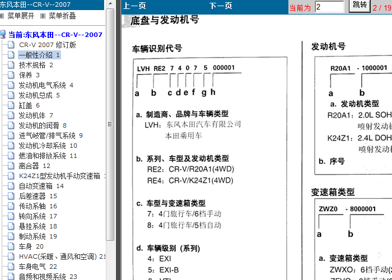Screen dimensions: 392x280
Task: Click the page icon beside 制动系统
Action: 11,236
